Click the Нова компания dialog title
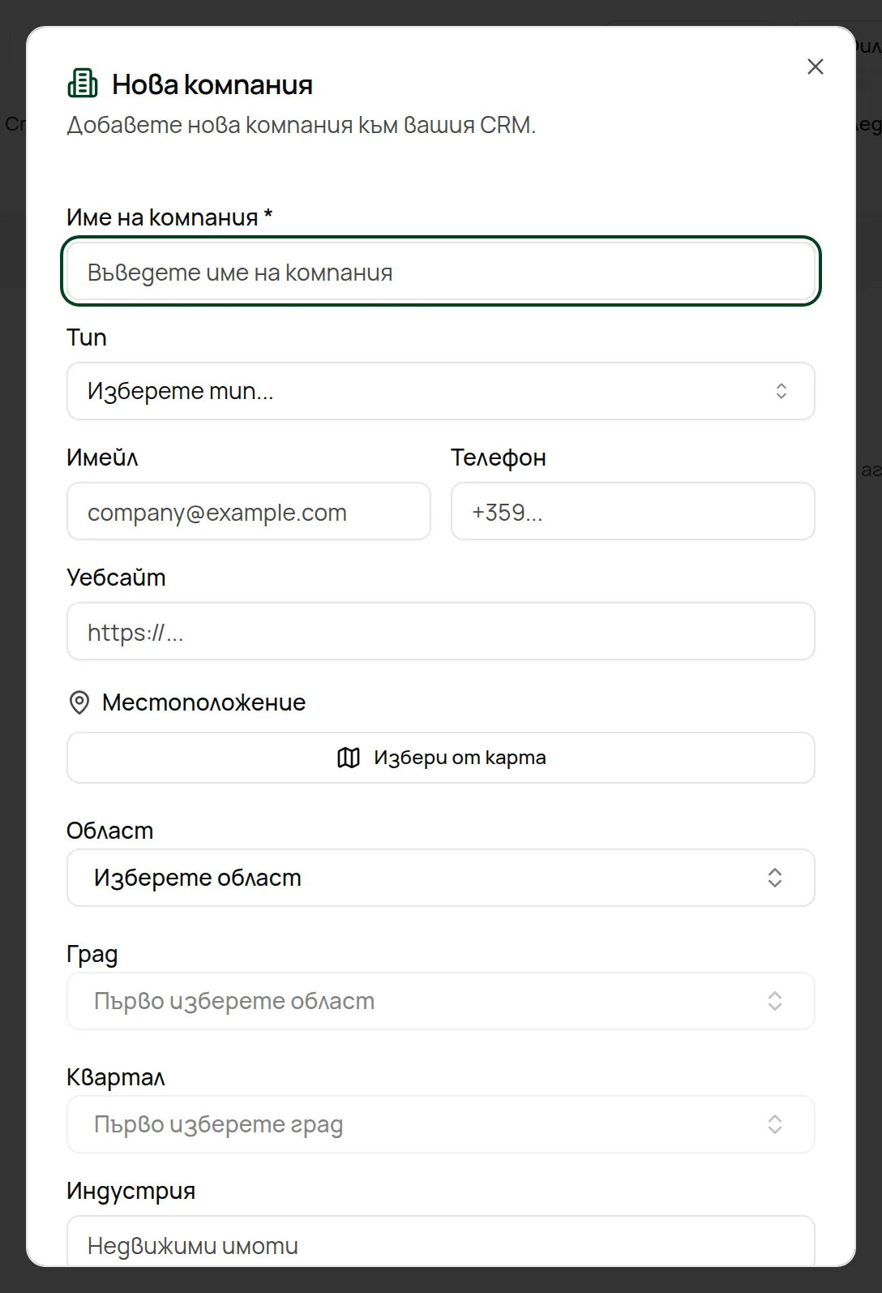The width and height of the screenshot is (882, 1293). coord(212,84)
